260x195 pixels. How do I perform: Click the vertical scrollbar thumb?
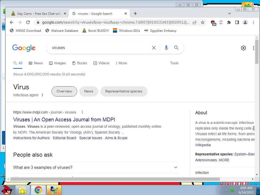(257, 52)
